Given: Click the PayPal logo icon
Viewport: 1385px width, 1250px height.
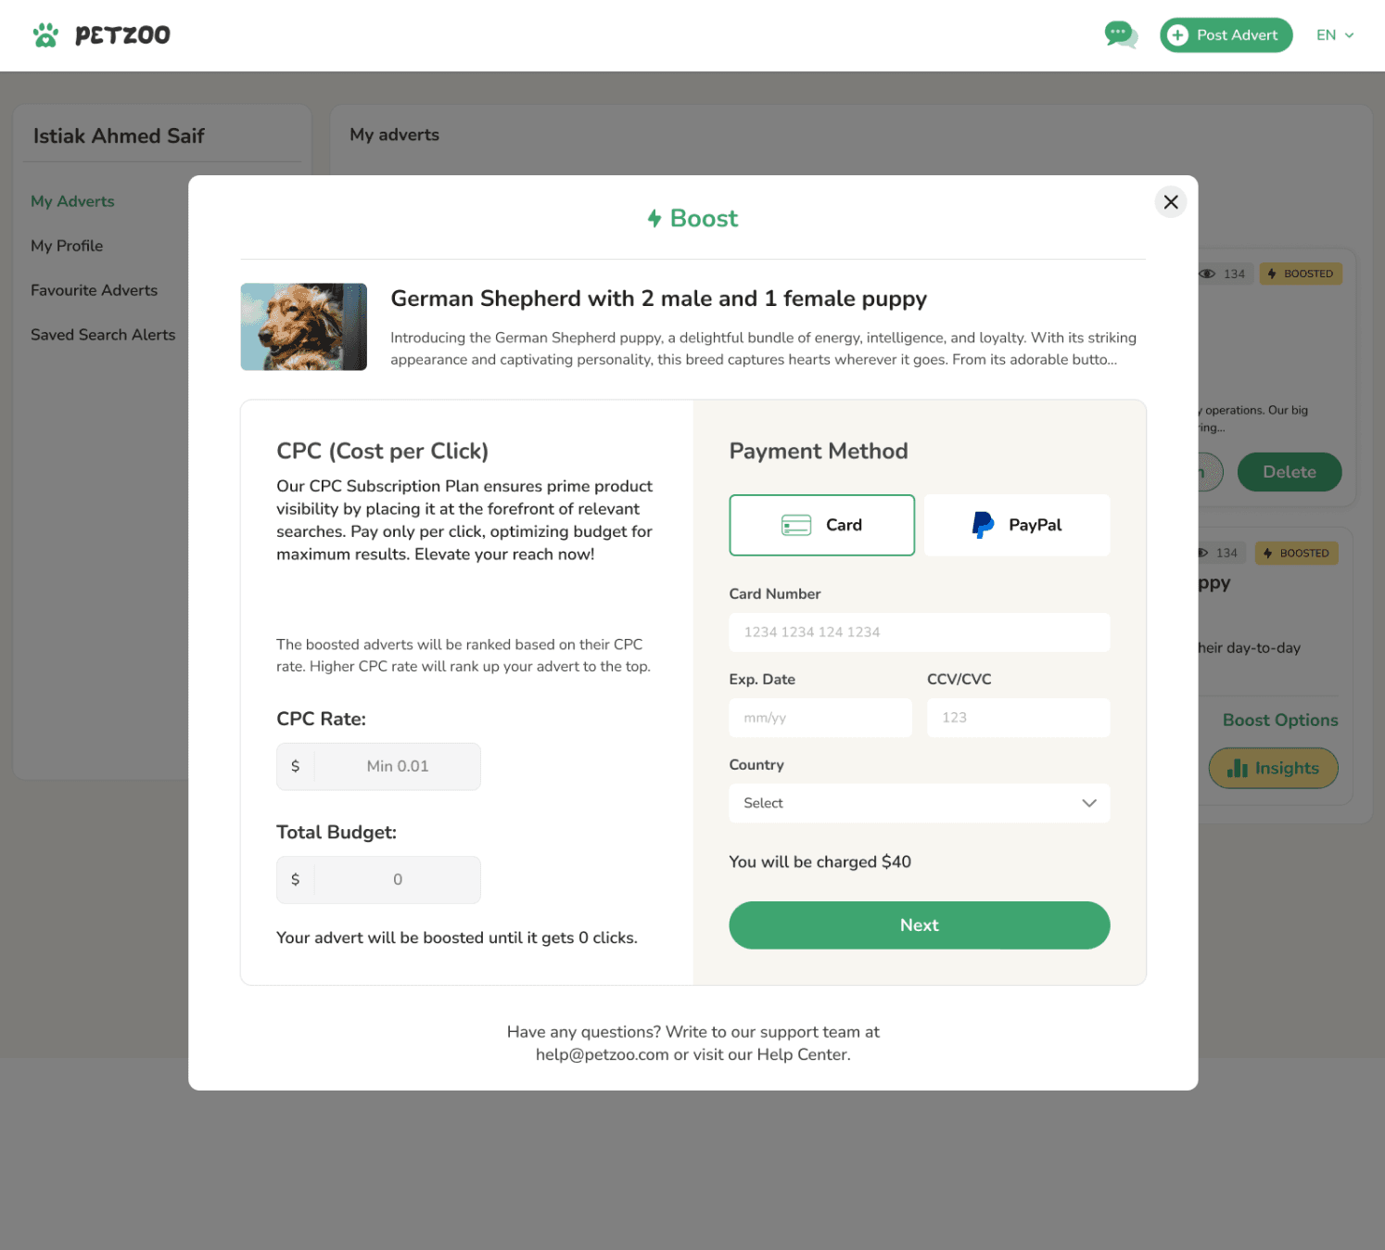Looking at the screenshot, I should [x=983, y=525].
